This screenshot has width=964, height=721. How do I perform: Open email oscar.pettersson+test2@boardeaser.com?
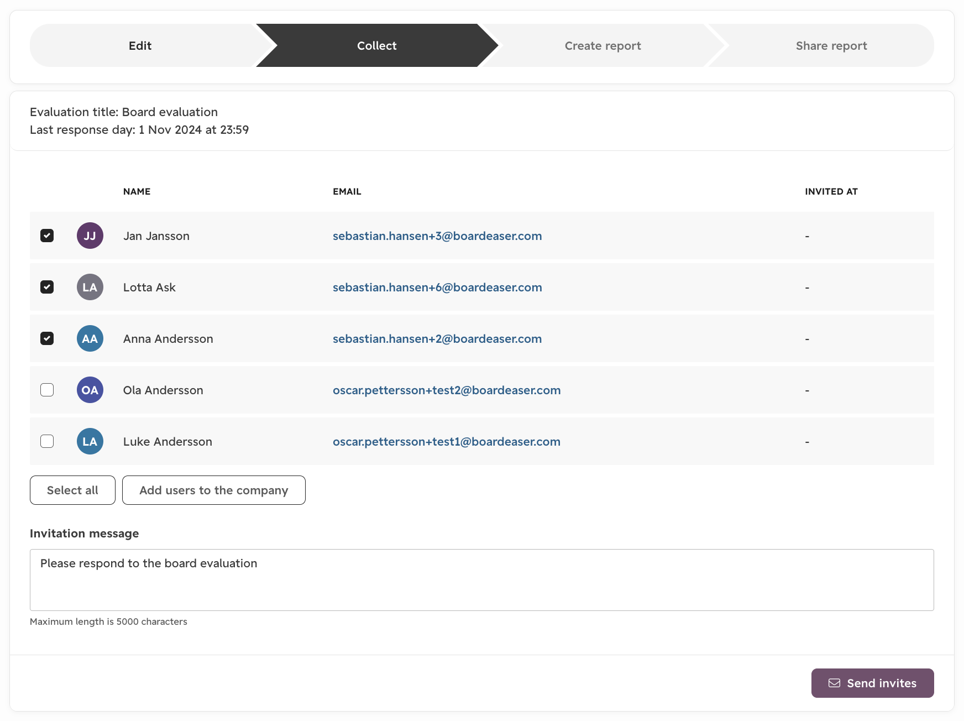(x=447, y=390)
